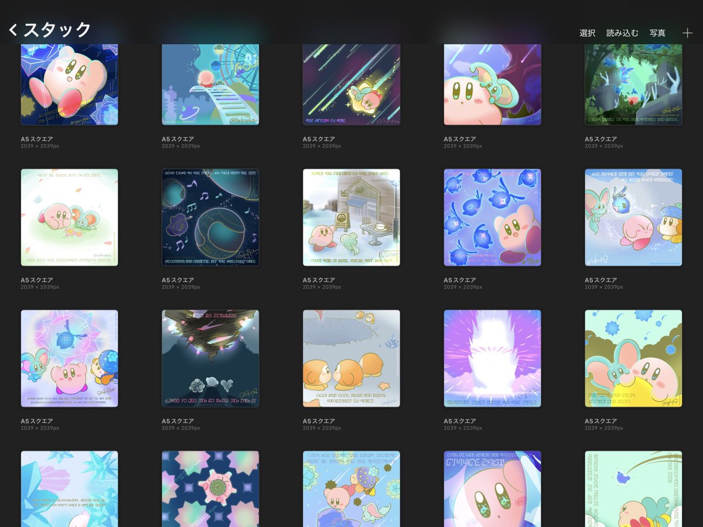The image size is (703, 527).
Task: Open the 読み込む import option
Action: coord(622,33)
